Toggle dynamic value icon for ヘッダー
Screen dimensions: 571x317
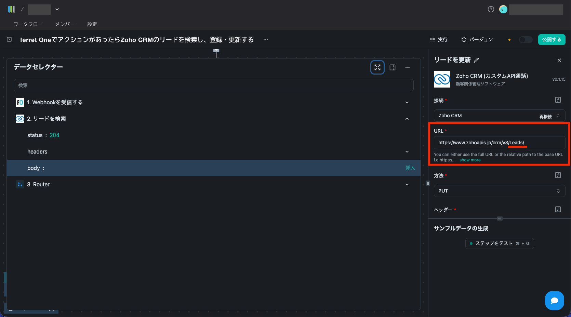click(x=558, y=209)
